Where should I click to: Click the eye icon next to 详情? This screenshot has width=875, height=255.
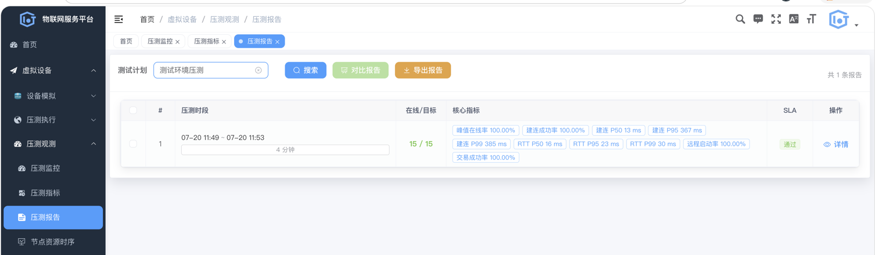point(827,145)
